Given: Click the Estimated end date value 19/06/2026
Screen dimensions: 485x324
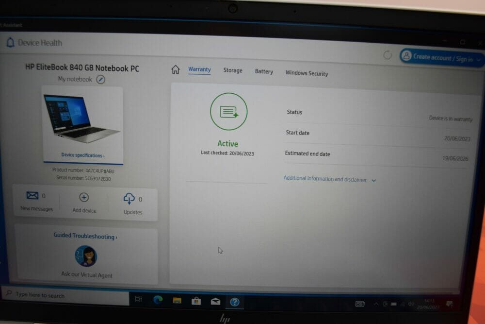Looking at the screenshot, I should click(x=455, y=158).
